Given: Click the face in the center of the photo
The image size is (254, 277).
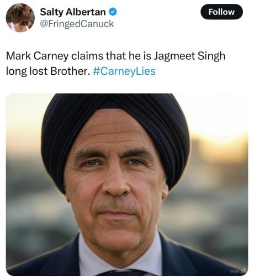Looking at the screenshot, I should point(116,184).
